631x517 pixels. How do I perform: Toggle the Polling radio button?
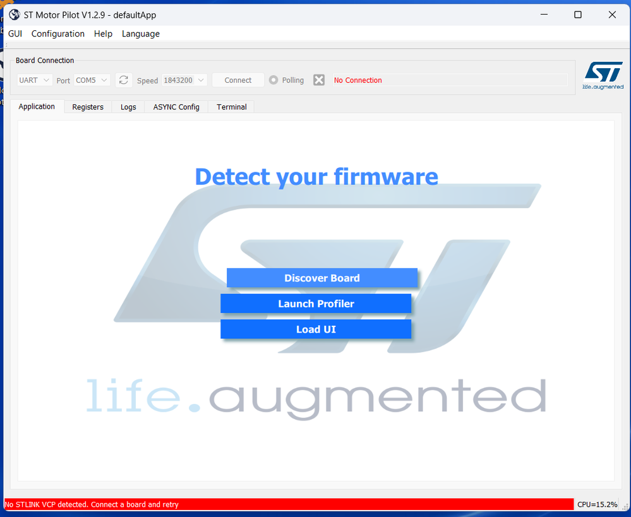coord(273,80)
